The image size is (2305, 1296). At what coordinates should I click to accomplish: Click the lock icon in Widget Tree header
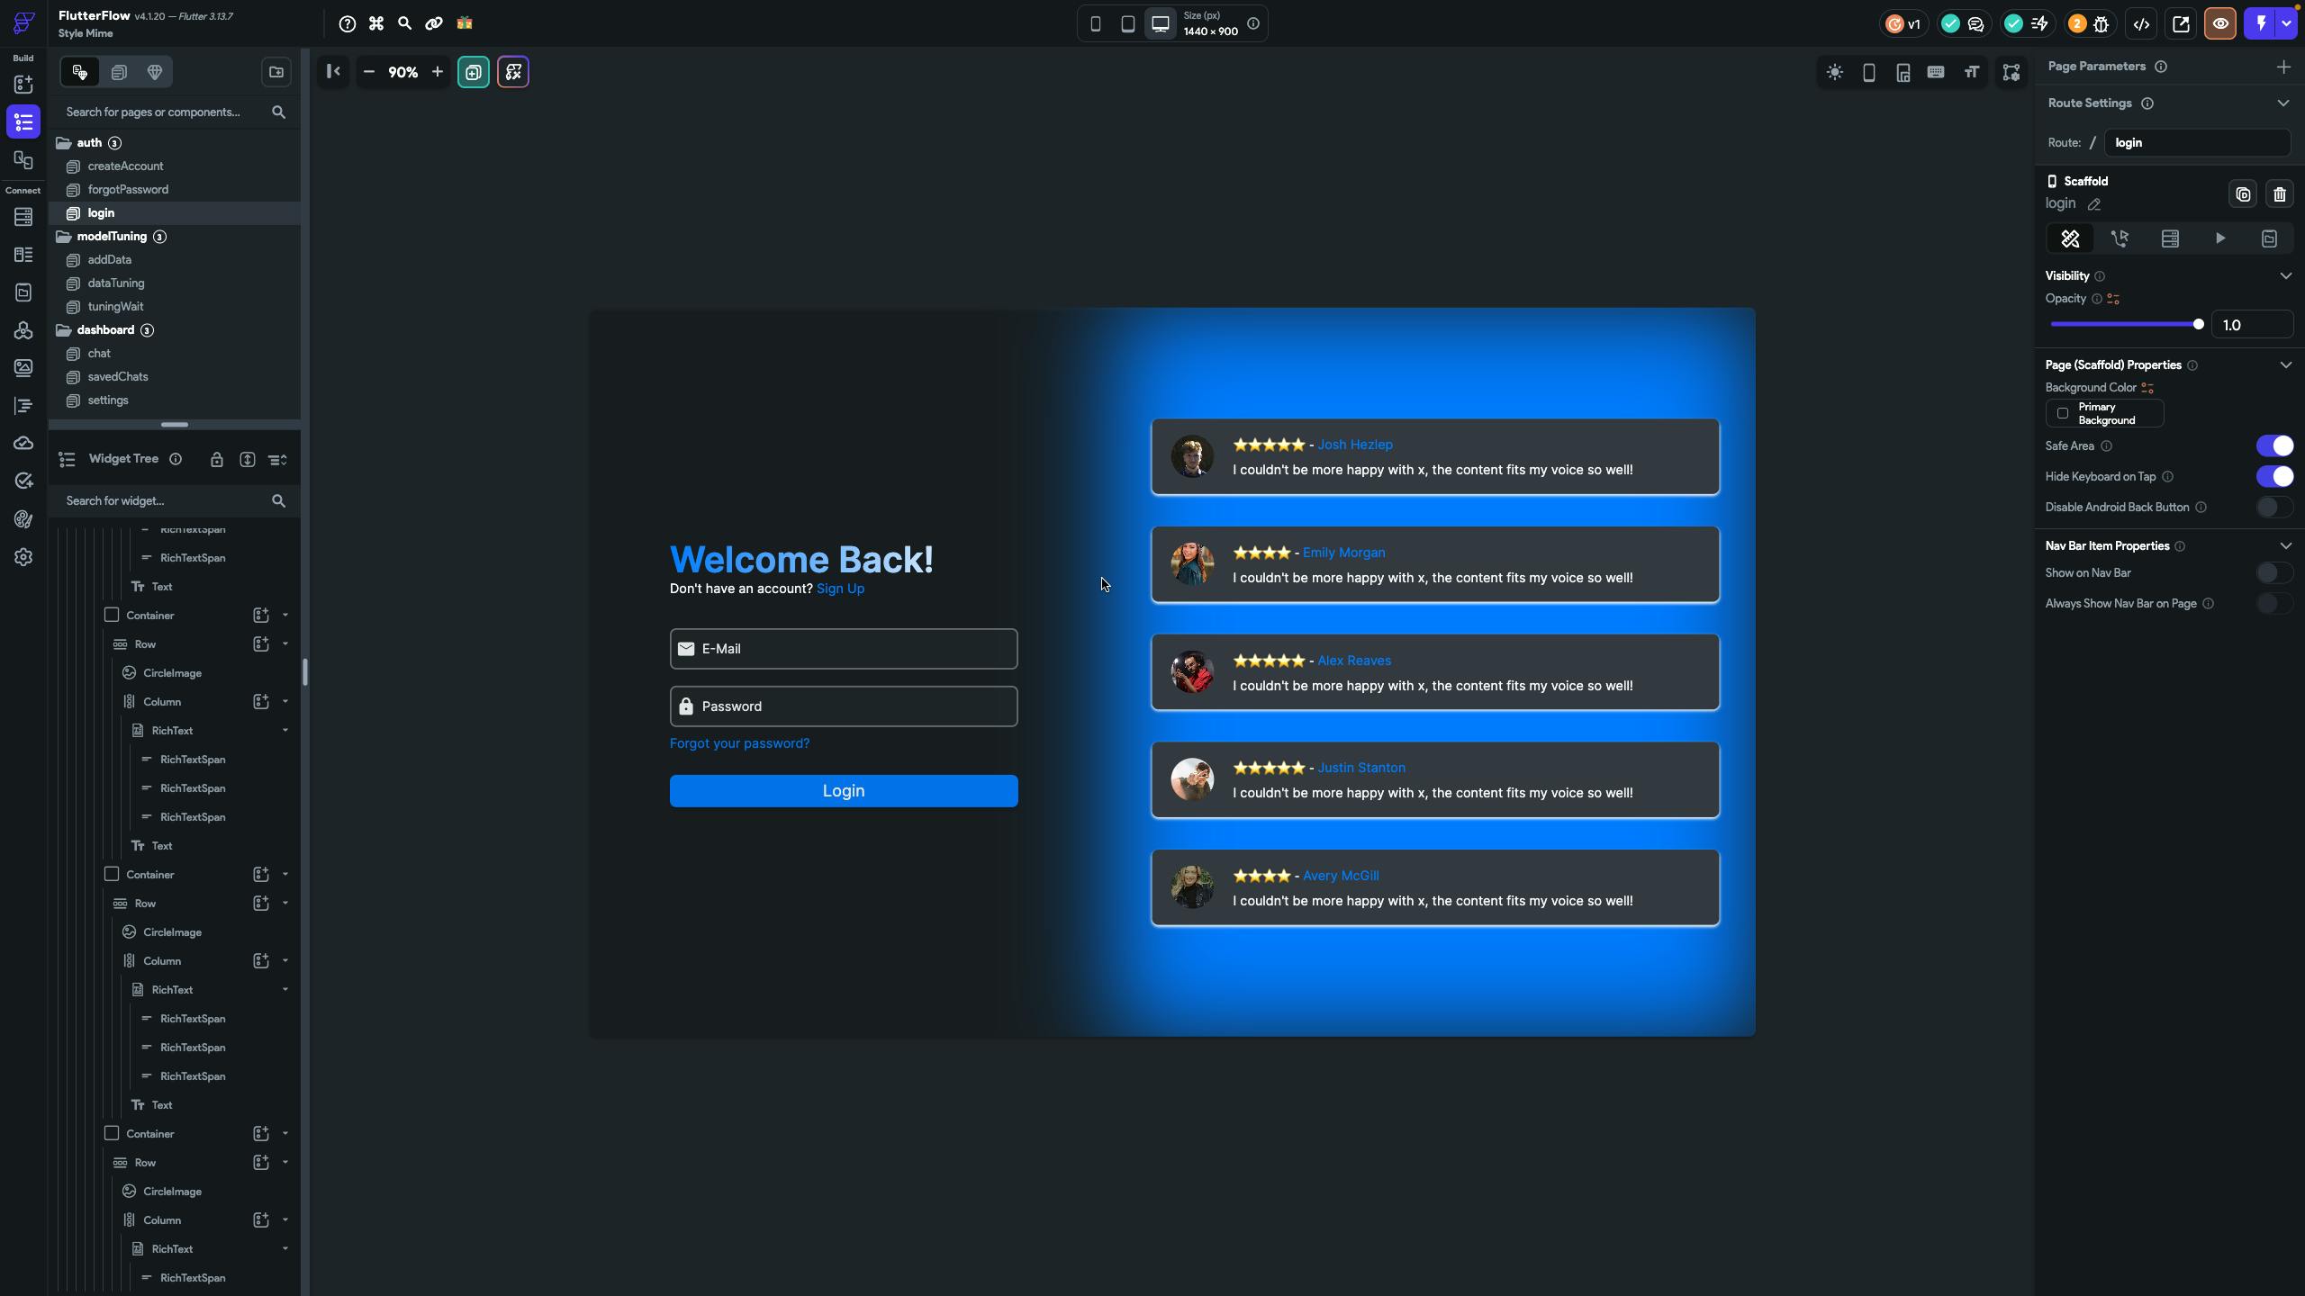pyautogui.click(x=216, y=460)
